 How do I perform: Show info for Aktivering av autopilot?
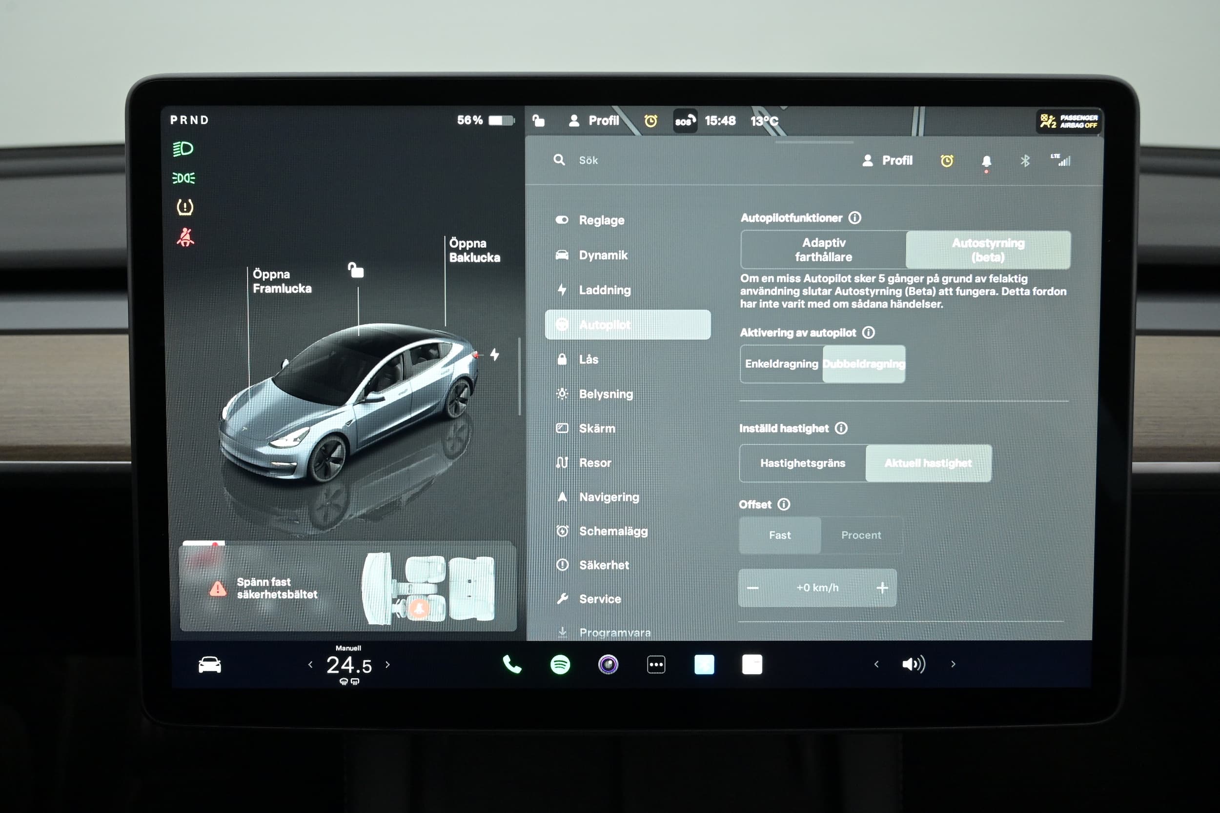pos(868,332)
